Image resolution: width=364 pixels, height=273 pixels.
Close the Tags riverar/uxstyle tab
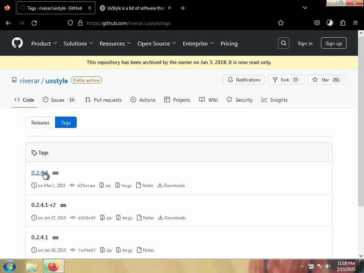89,8
